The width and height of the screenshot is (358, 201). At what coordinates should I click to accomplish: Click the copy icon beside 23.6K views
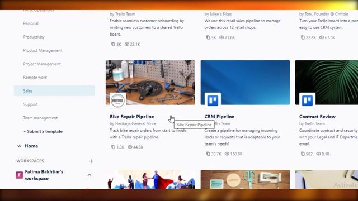pos(208,37)
